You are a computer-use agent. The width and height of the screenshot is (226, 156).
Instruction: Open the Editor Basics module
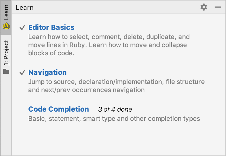pos(51,27)
